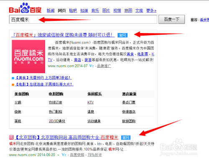Open the 地图 tab
Image resolution: width=209 pixels, height=161 pixels.
[x=128, y=10]
